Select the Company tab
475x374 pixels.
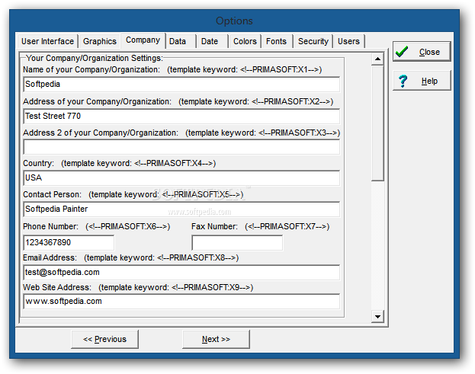[x=143, y=40]
